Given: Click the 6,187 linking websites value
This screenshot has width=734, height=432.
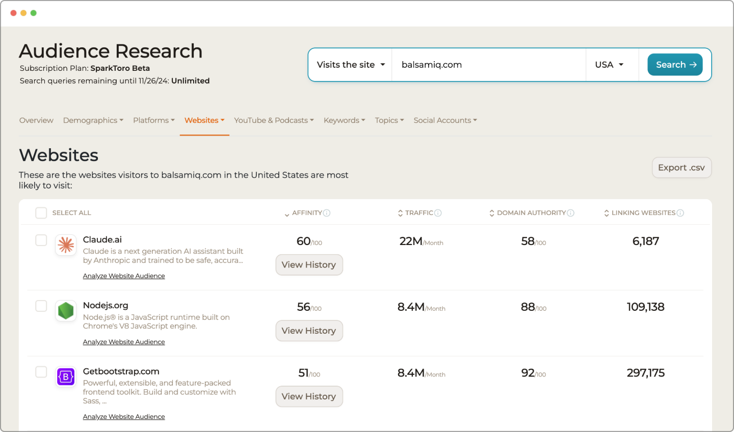Looking at the screenshot, I should pos(646,241).
